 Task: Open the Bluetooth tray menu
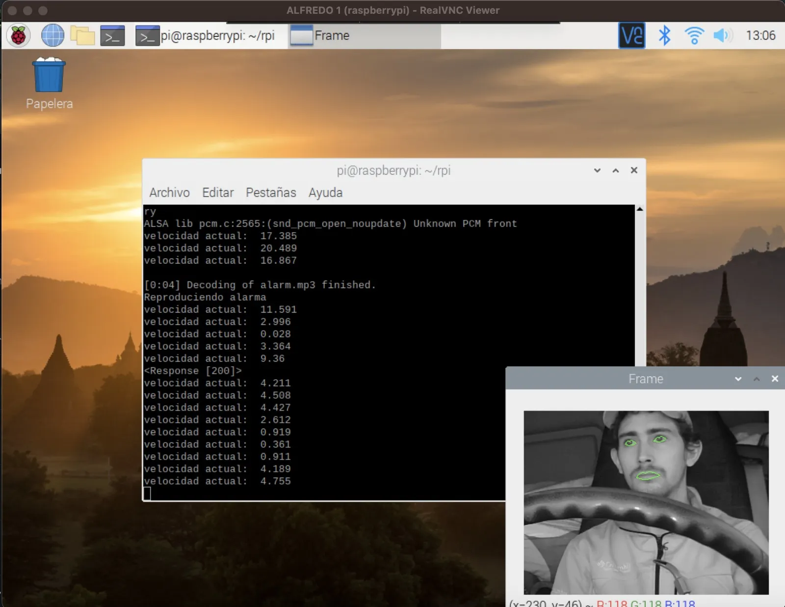664,35
